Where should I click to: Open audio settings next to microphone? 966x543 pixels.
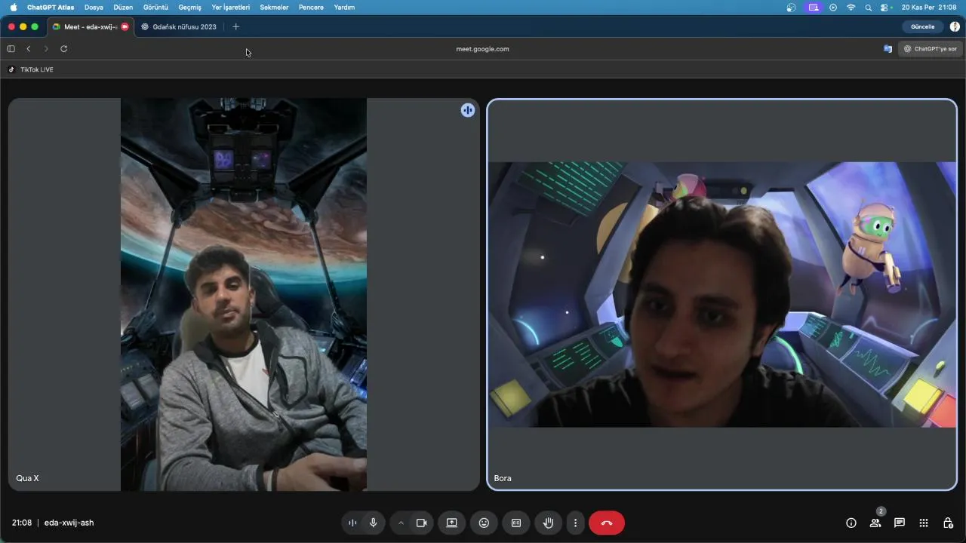pyautogui.click(x=352, y=523)
